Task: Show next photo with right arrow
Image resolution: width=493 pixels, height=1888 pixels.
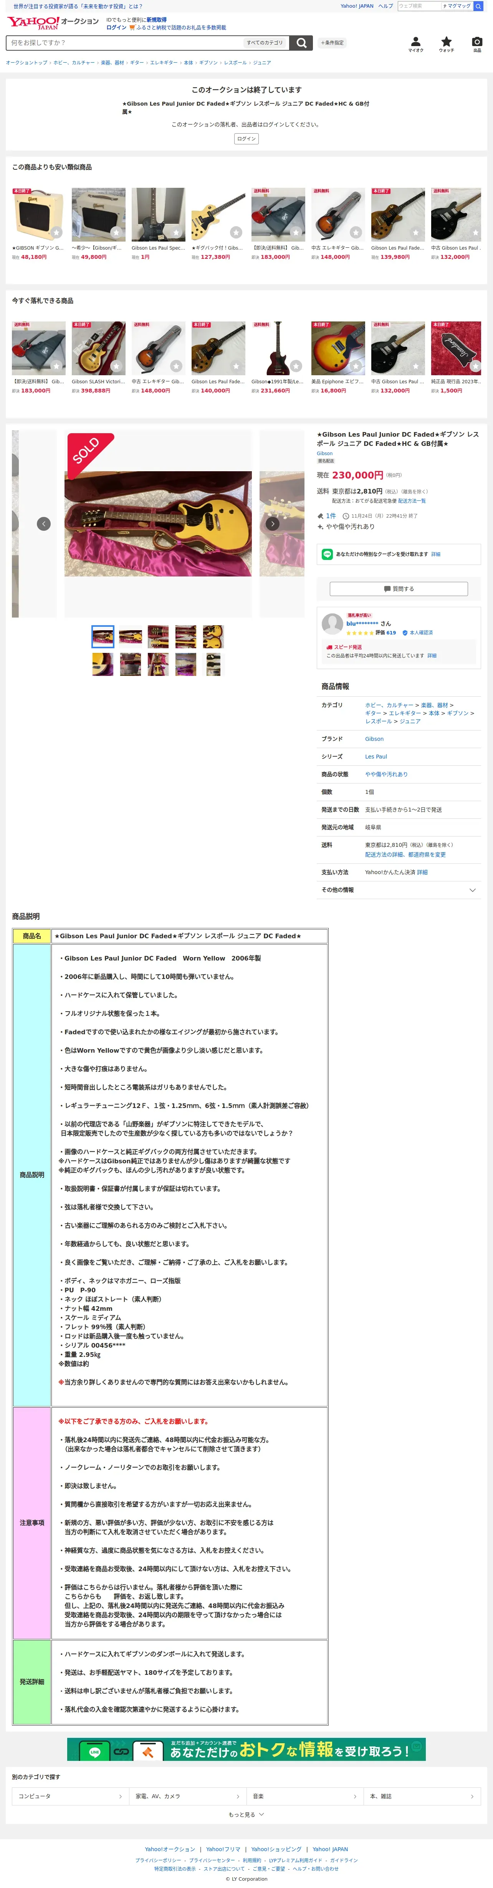Action: [x=273, y=523]
